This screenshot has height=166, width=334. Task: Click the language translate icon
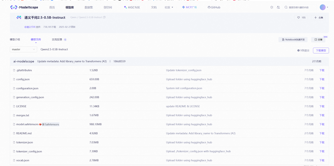tap(278, 7)
